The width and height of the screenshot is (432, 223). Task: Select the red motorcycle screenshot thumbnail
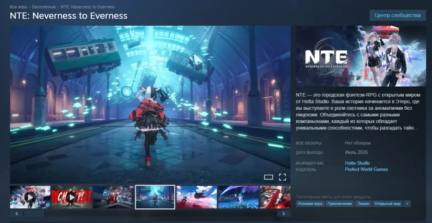click(x=114, y=197)
